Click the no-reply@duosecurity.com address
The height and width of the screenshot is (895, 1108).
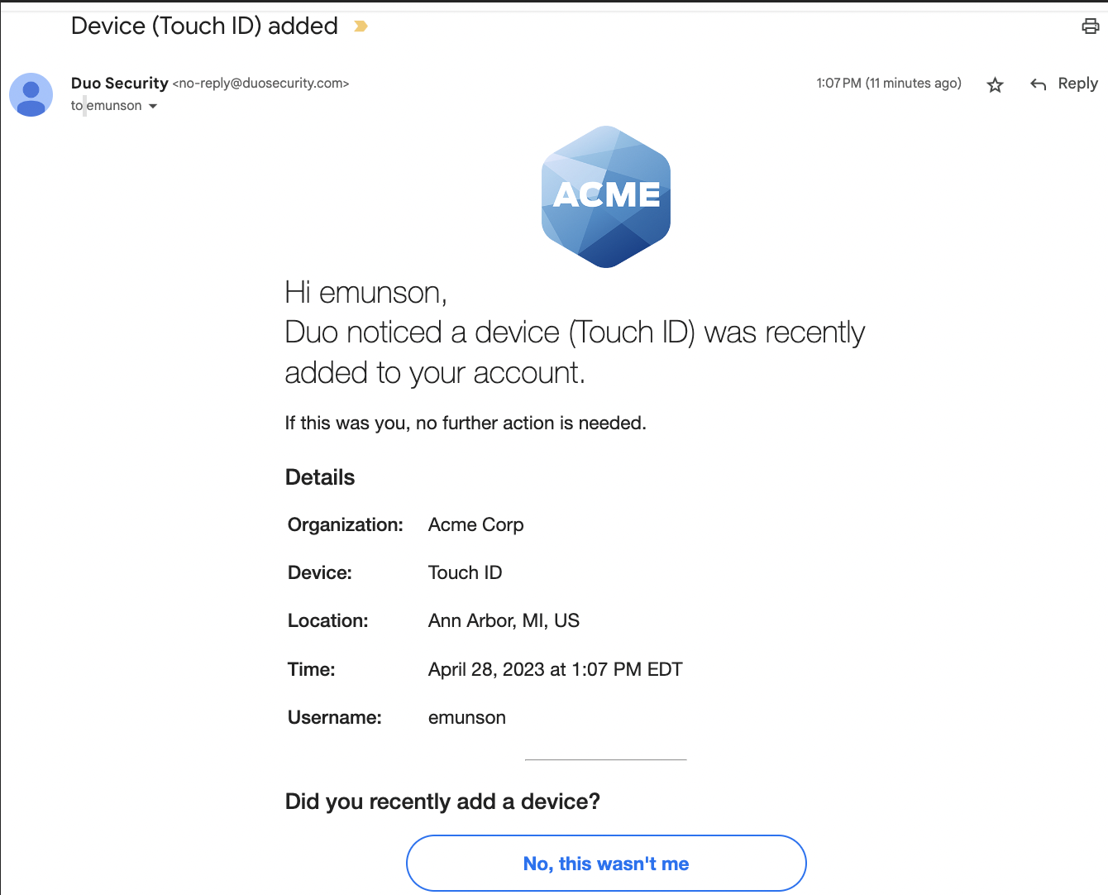(x=260, y=84)
